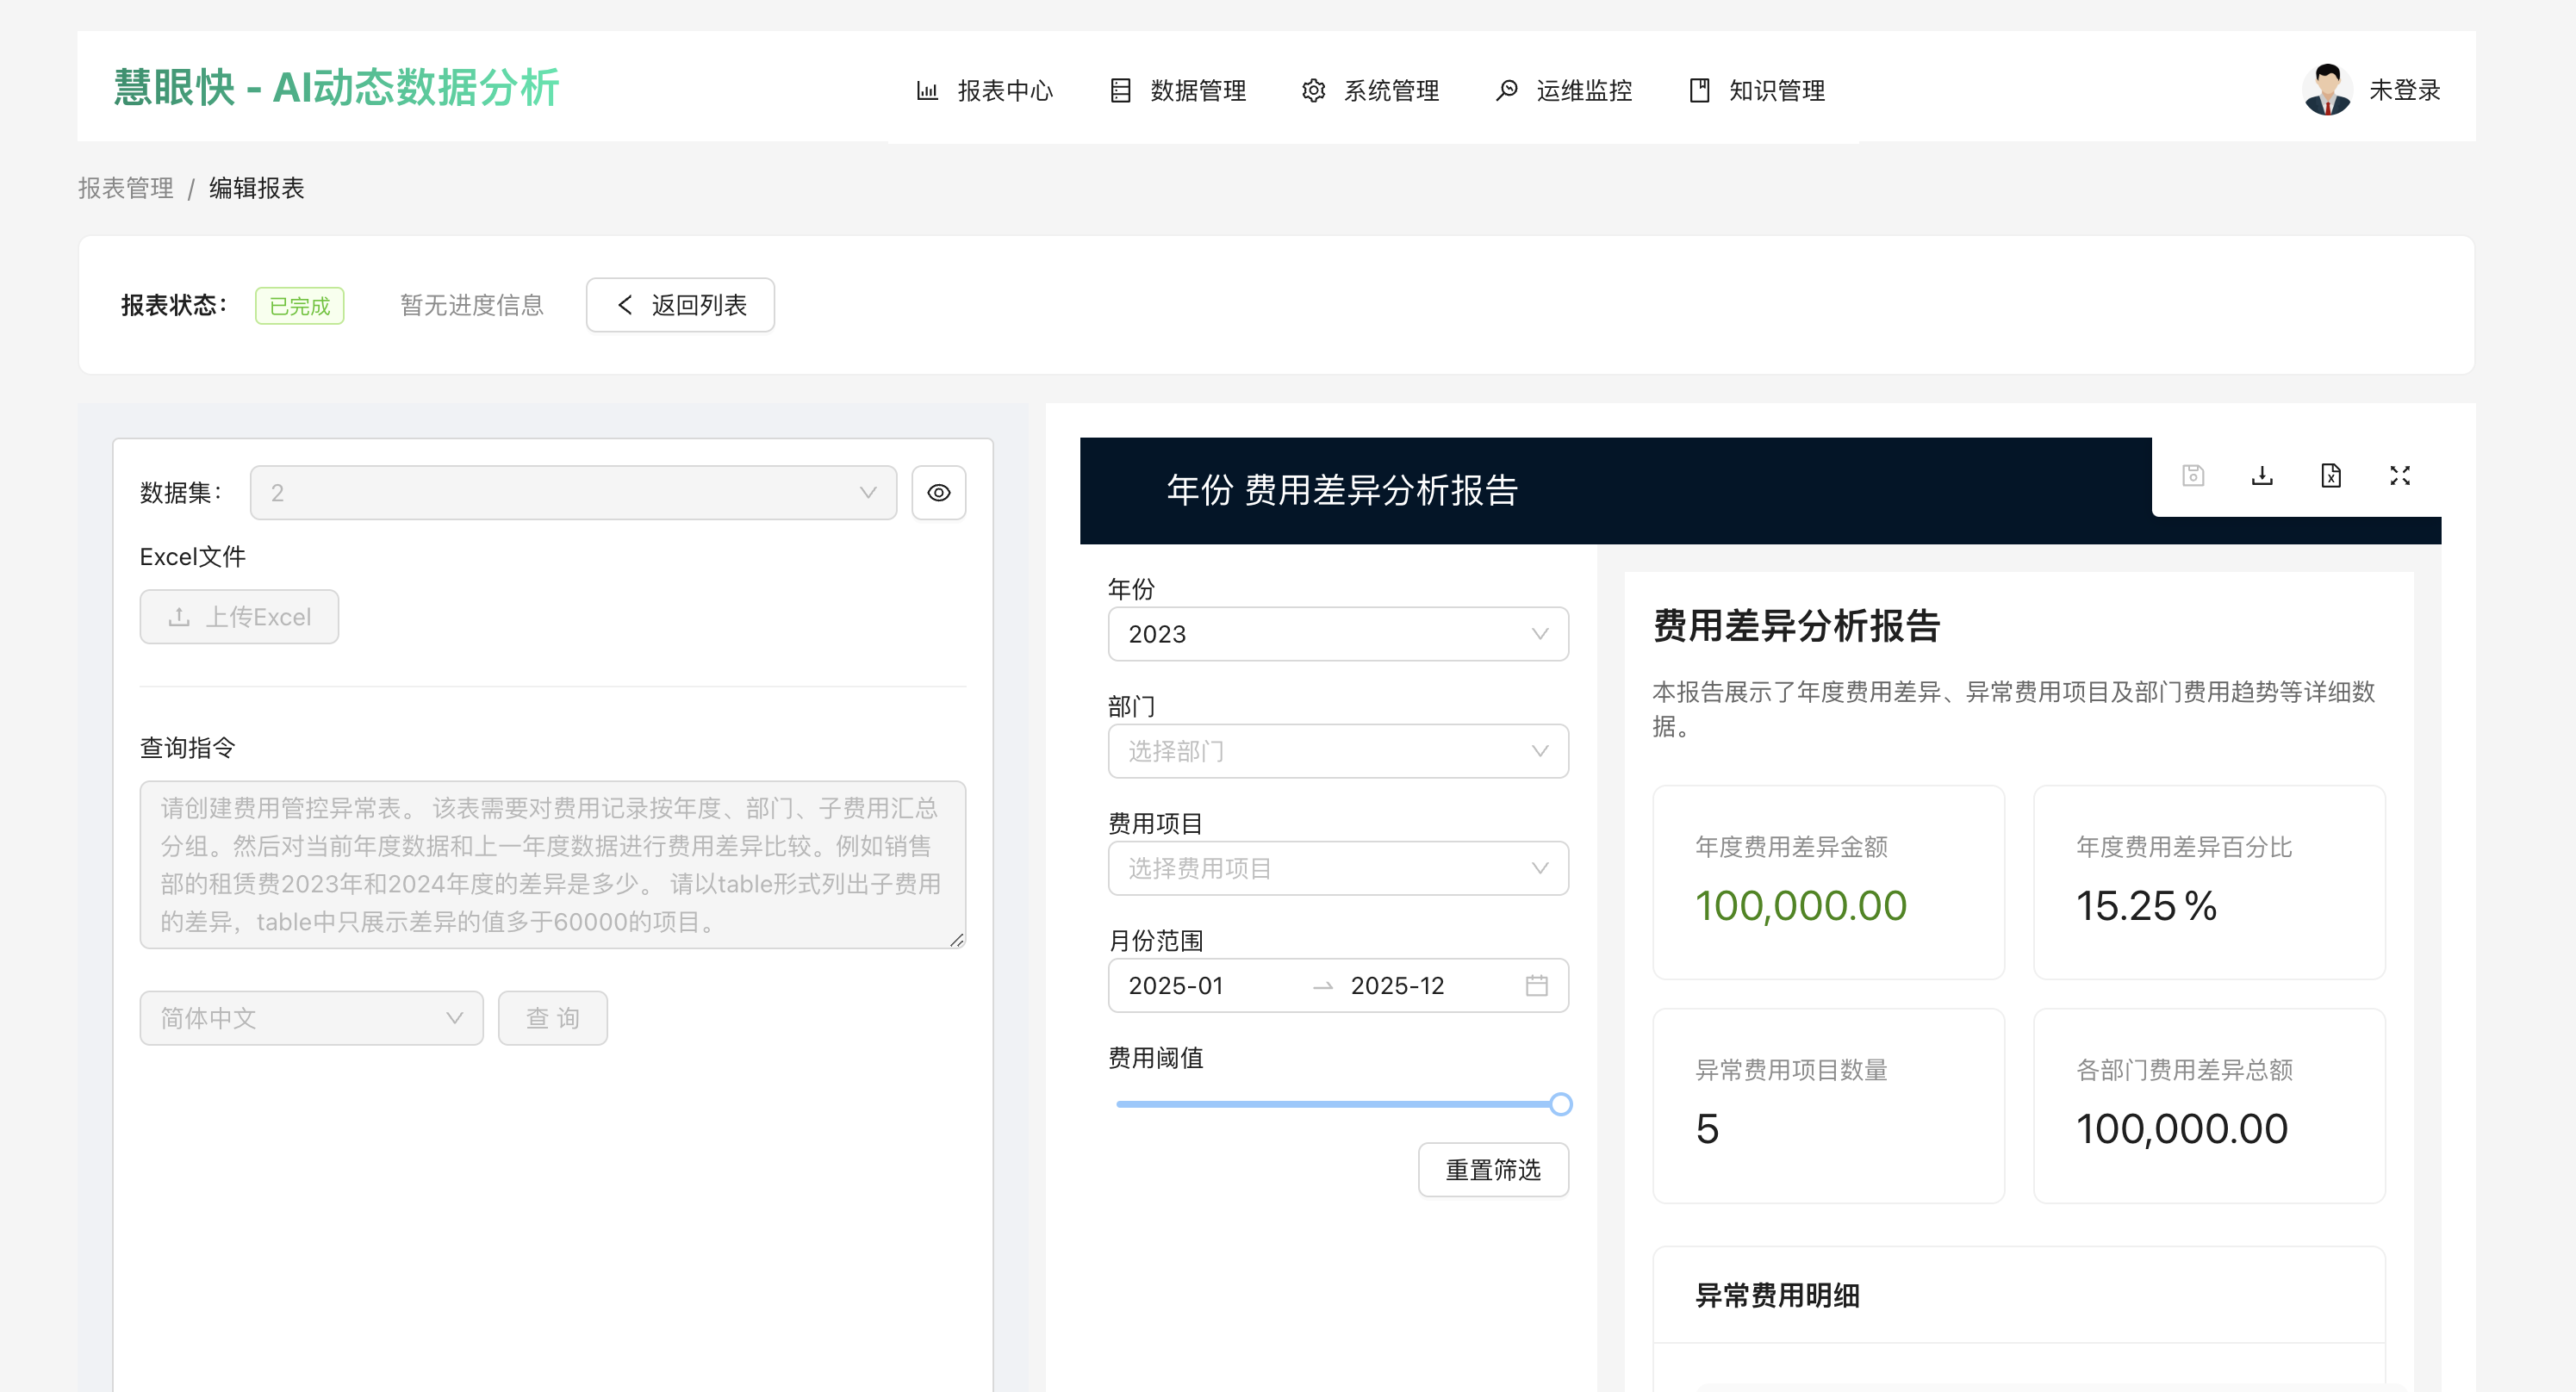The width and height of the screenshot is (2576, 1392).
Task: Expand the 年份 dropdown showing 2023
Action: tap(1337, 634)
